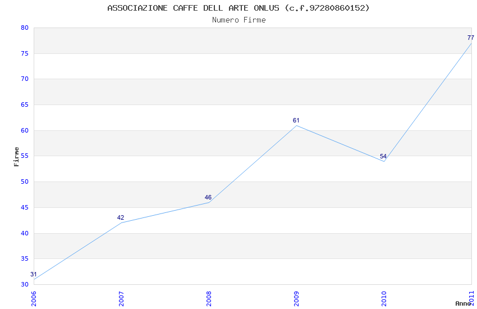Select the data label 54 for 2010
477x309 pixels.
tap(383, 156)
